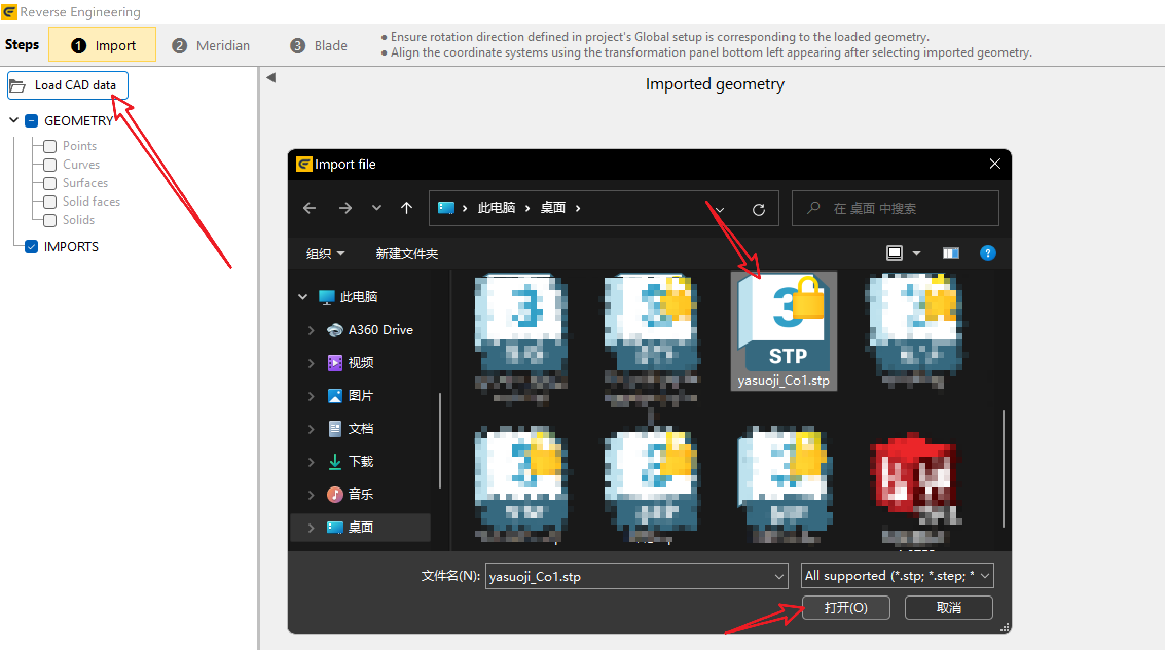
Task: Click the Load CAD data folder icon
Action: click(17, 85)
